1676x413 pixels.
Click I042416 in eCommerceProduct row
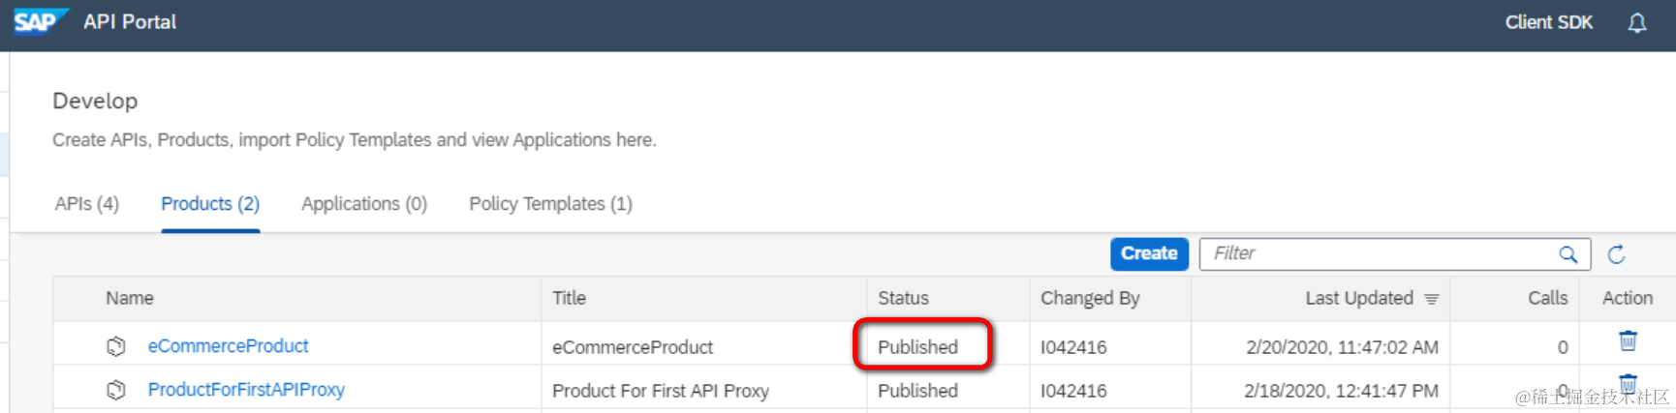click(1073, 347)
